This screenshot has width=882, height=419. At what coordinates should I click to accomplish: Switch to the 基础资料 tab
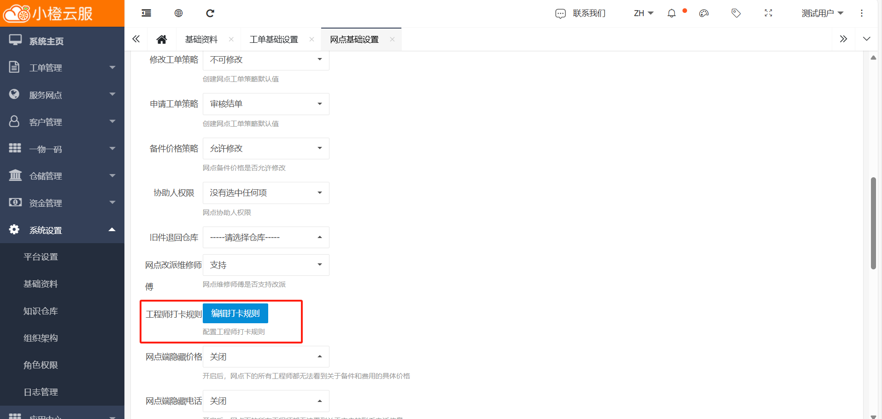tap(201, 40)
